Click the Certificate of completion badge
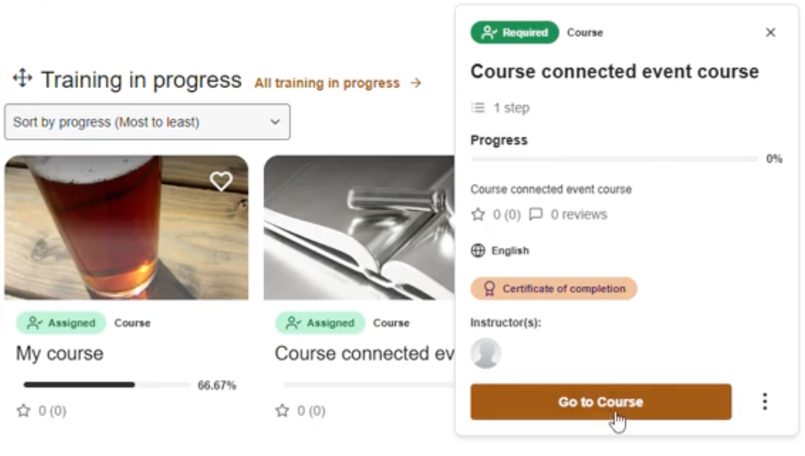 (554, 288)
